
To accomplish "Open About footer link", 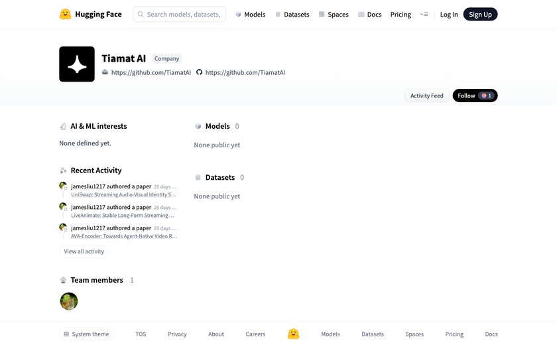I will pos(216,334).
